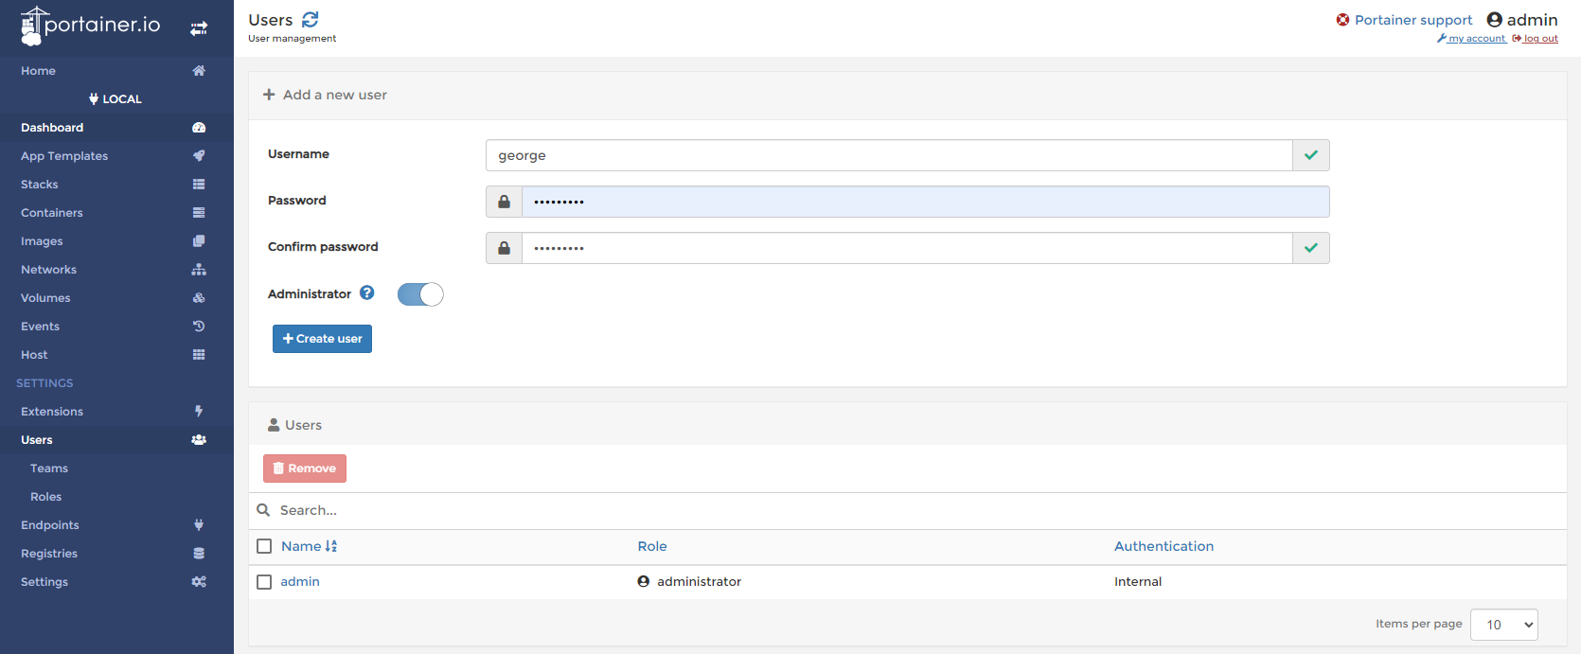
Task: Check the select-all checkbox in table header
Action: (x=264, y=546)
